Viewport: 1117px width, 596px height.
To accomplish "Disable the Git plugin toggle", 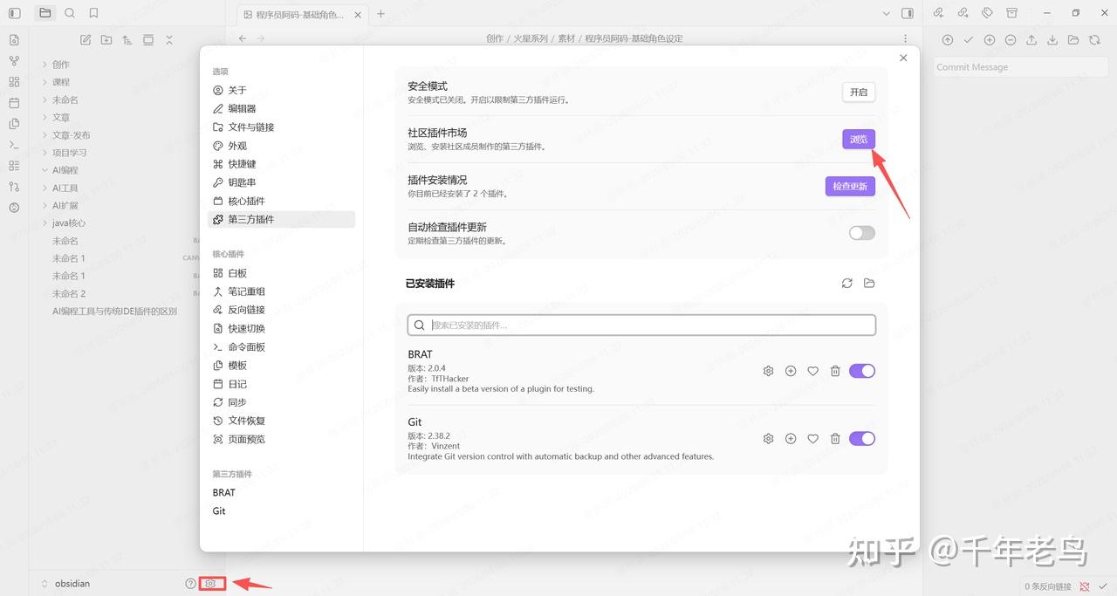I will click(x=862, y=439).
